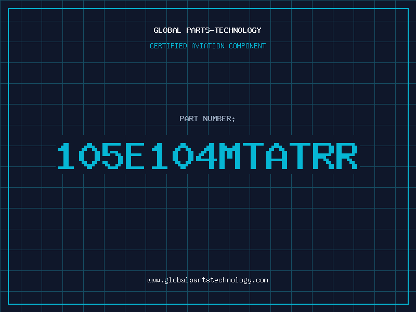This screenshot has height=312, width=416.
Task: Open the www.globalpartstechnology.com link
Action: pos(207,280)
